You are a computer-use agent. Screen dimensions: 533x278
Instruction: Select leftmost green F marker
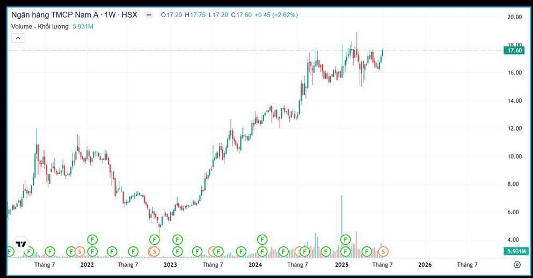pos(9,251)
